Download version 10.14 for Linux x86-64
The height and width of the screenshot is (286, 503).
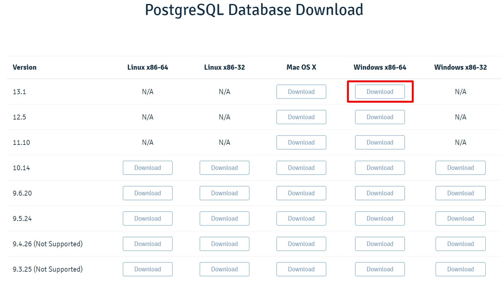point(147,168)
